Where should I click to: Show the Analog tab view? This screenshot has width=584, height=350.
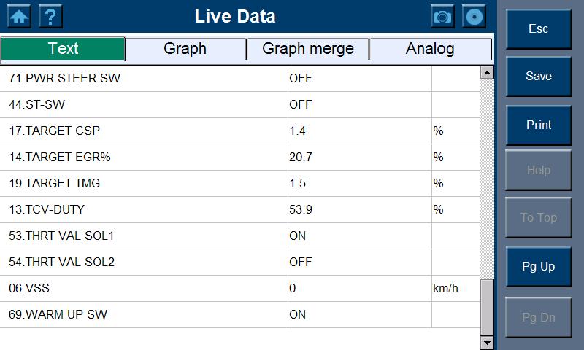coord(430,49)
